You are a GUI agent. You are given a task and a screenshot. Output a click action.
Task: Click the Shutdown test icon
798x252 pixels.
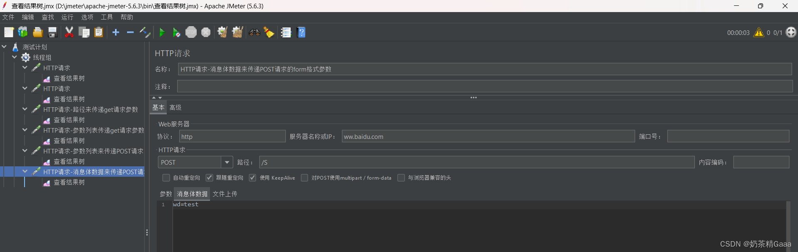[x=206, y=32]
